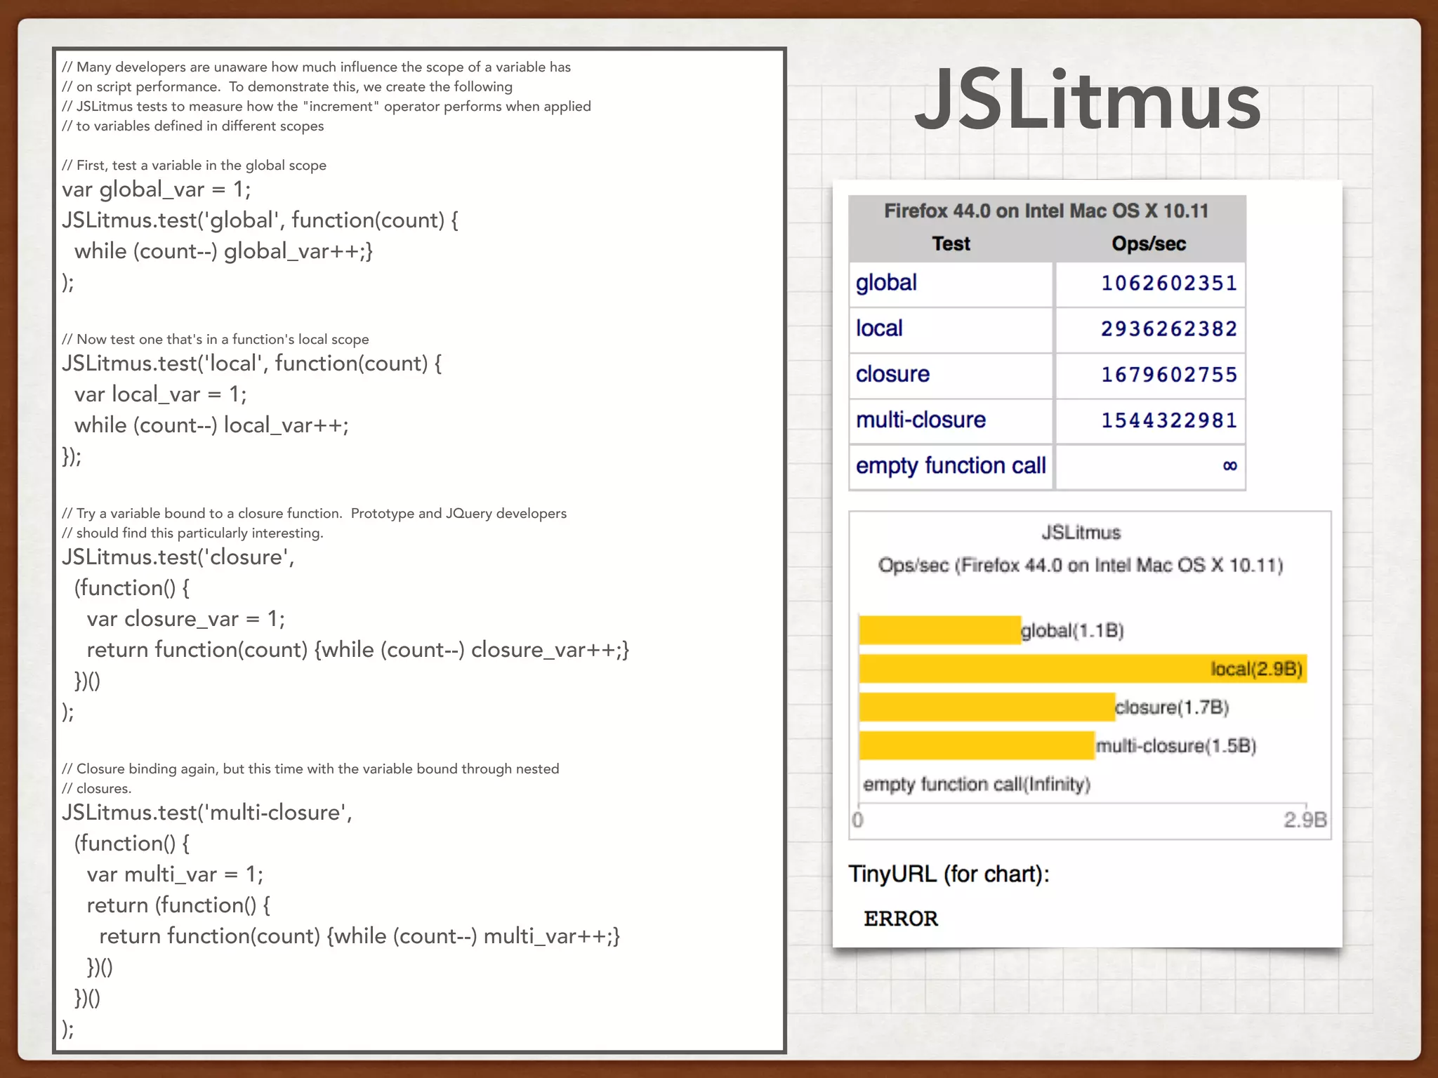
Task: Click the line 'return (function() {'
Action: (179, 905)
